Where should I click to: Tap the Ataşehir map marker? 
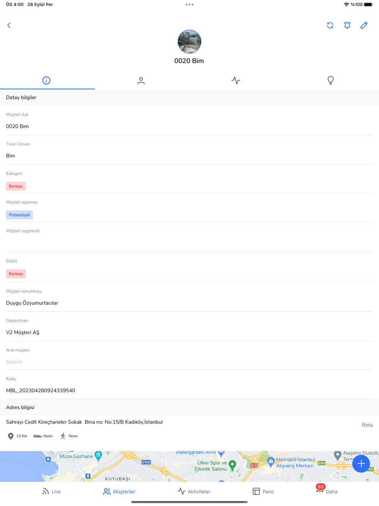click(x=337, y=455)
